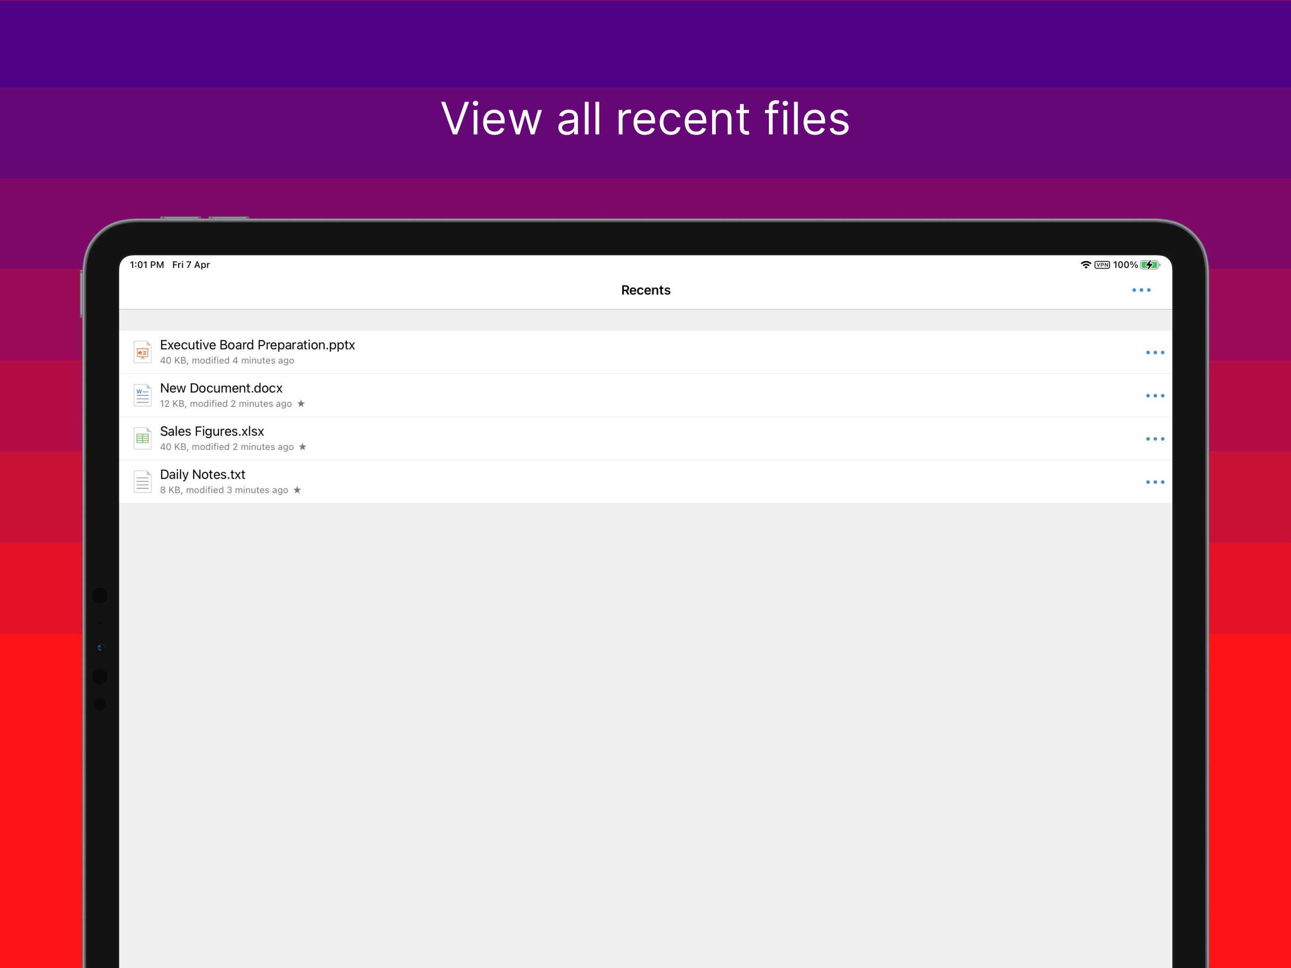Viewport: 1291px width, 968px height.
Task: Open options for Daily Notes.txt
Action: 1155,482
